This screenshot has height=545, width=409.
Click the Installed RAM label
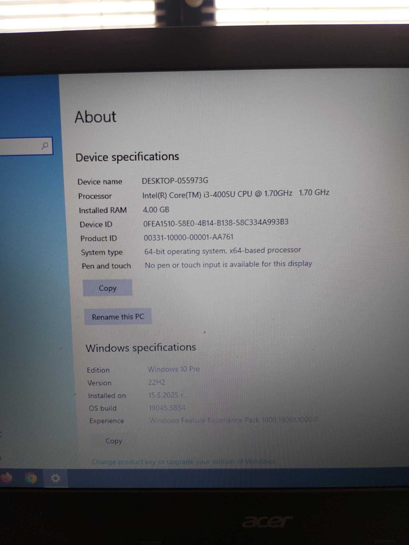coord(103,210)
